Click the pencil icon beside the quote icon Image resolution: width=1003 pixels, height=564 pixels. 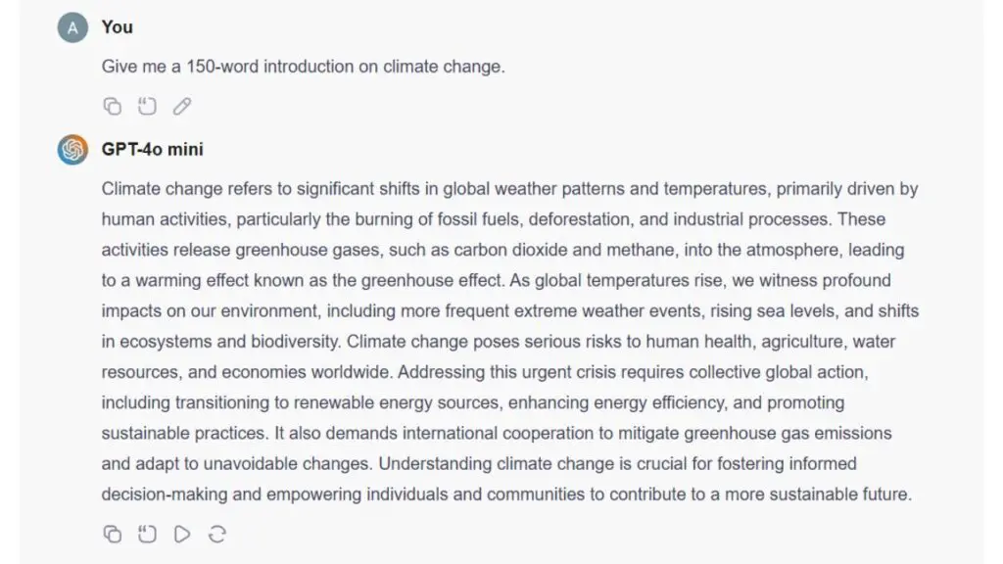pyautogui.click(x=181, y=106)
